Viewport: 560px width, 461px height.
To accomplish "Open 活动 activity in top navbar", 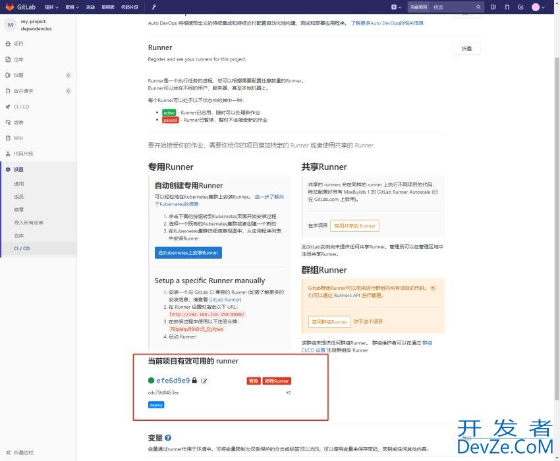I will tap(90, 7).
